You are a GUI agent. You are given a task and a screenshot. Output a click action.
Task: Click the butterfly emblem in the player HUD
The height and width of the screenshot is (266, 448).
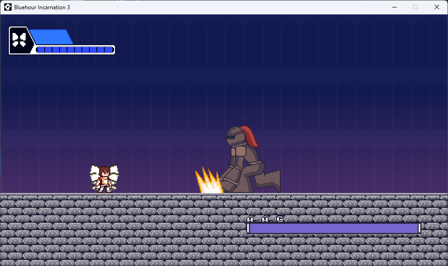click(19, 40)
